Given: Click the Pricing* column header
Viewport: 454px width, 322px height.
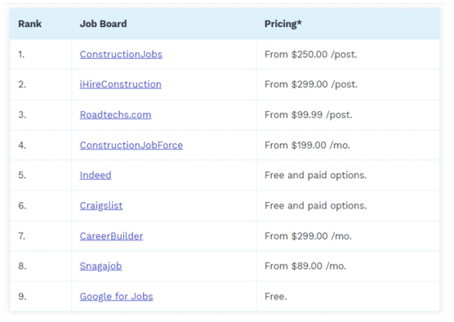Looking at the screenshot, I should 283,24.
